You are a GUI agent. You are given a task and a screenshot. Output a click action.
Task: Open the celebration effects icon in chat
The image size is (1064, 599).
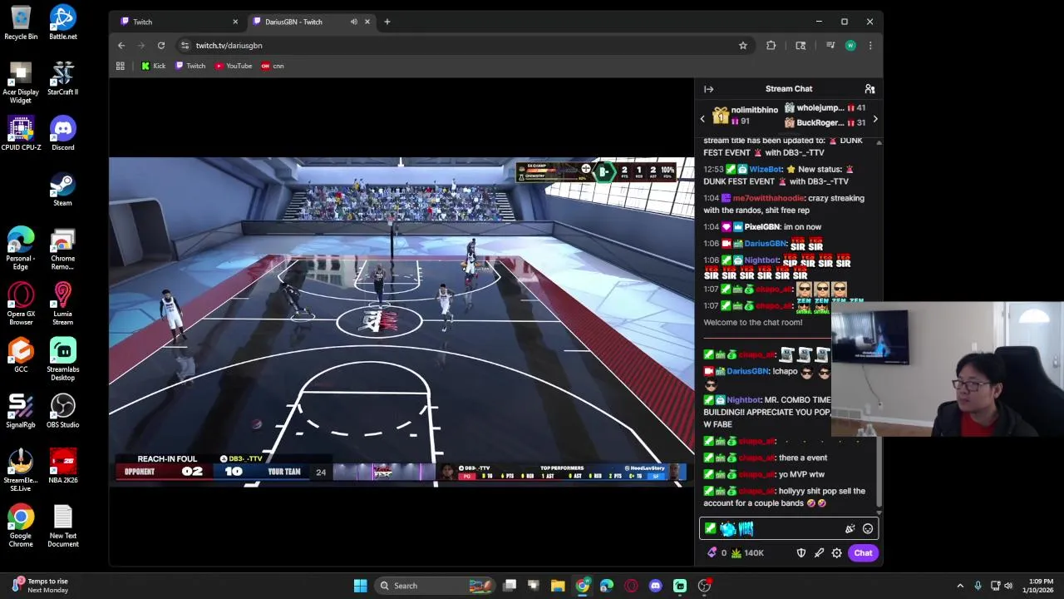click(x=850, y=528)
